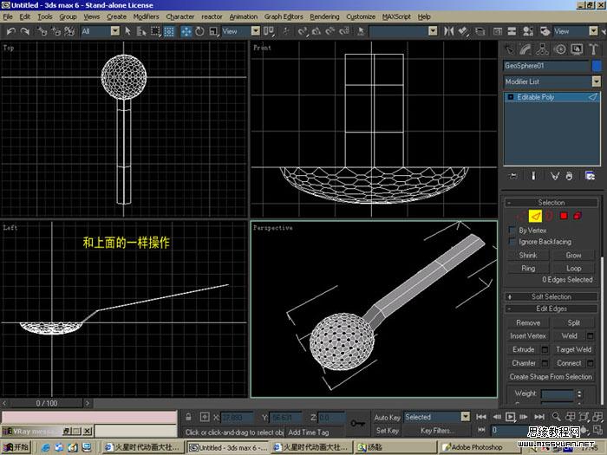Open the selection filter All dropdown
The image size is (607, 455).
(115, 31)
